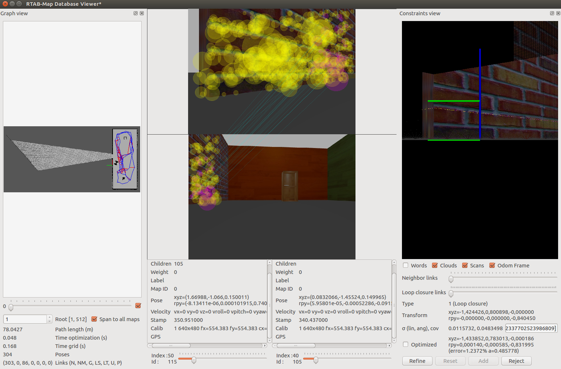The width and height of the screenshot is (561, 369).
Task: Click the covariance value input field
Action: pos(531,328)
